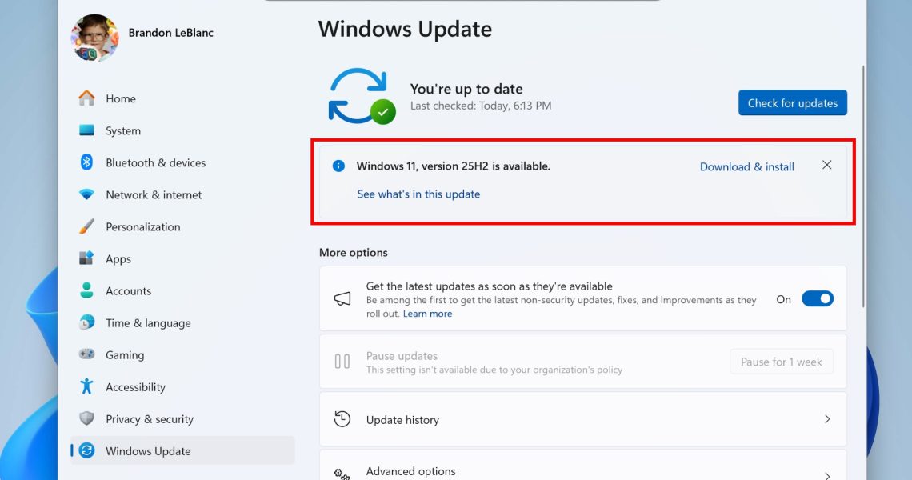Viewport: 912px width, 480px height.
Task: Click Pause for 1 week button
Action: point(781,362)
